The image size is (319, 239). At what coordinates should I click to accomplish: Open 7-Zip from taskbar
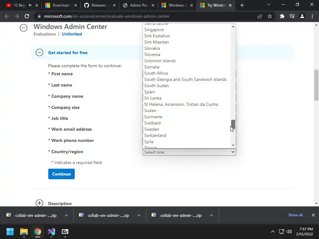tap(65, 232)
